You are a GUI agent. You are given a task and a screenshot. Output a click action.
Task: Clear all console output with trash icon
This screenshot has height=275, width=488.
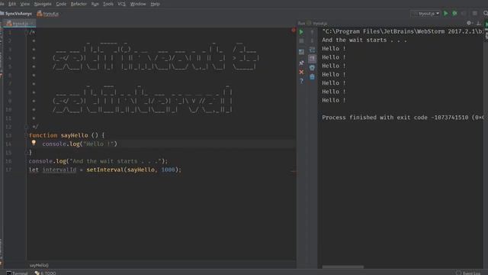pos(312,76)
